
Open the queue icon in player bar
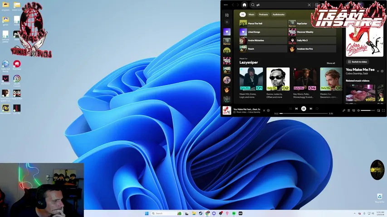349,110
